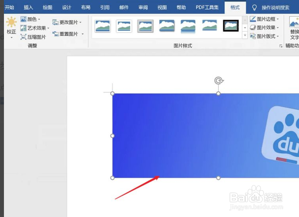Screen dimensions: 299x217
Task: Expand the full picture styles gallery
Action: (245, 35)
